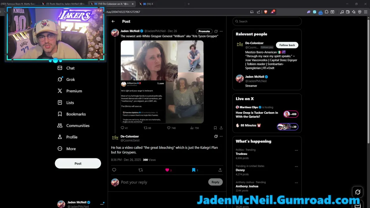Click the 300 Views count
370x208 pixels.
click(x=149, y=160)
